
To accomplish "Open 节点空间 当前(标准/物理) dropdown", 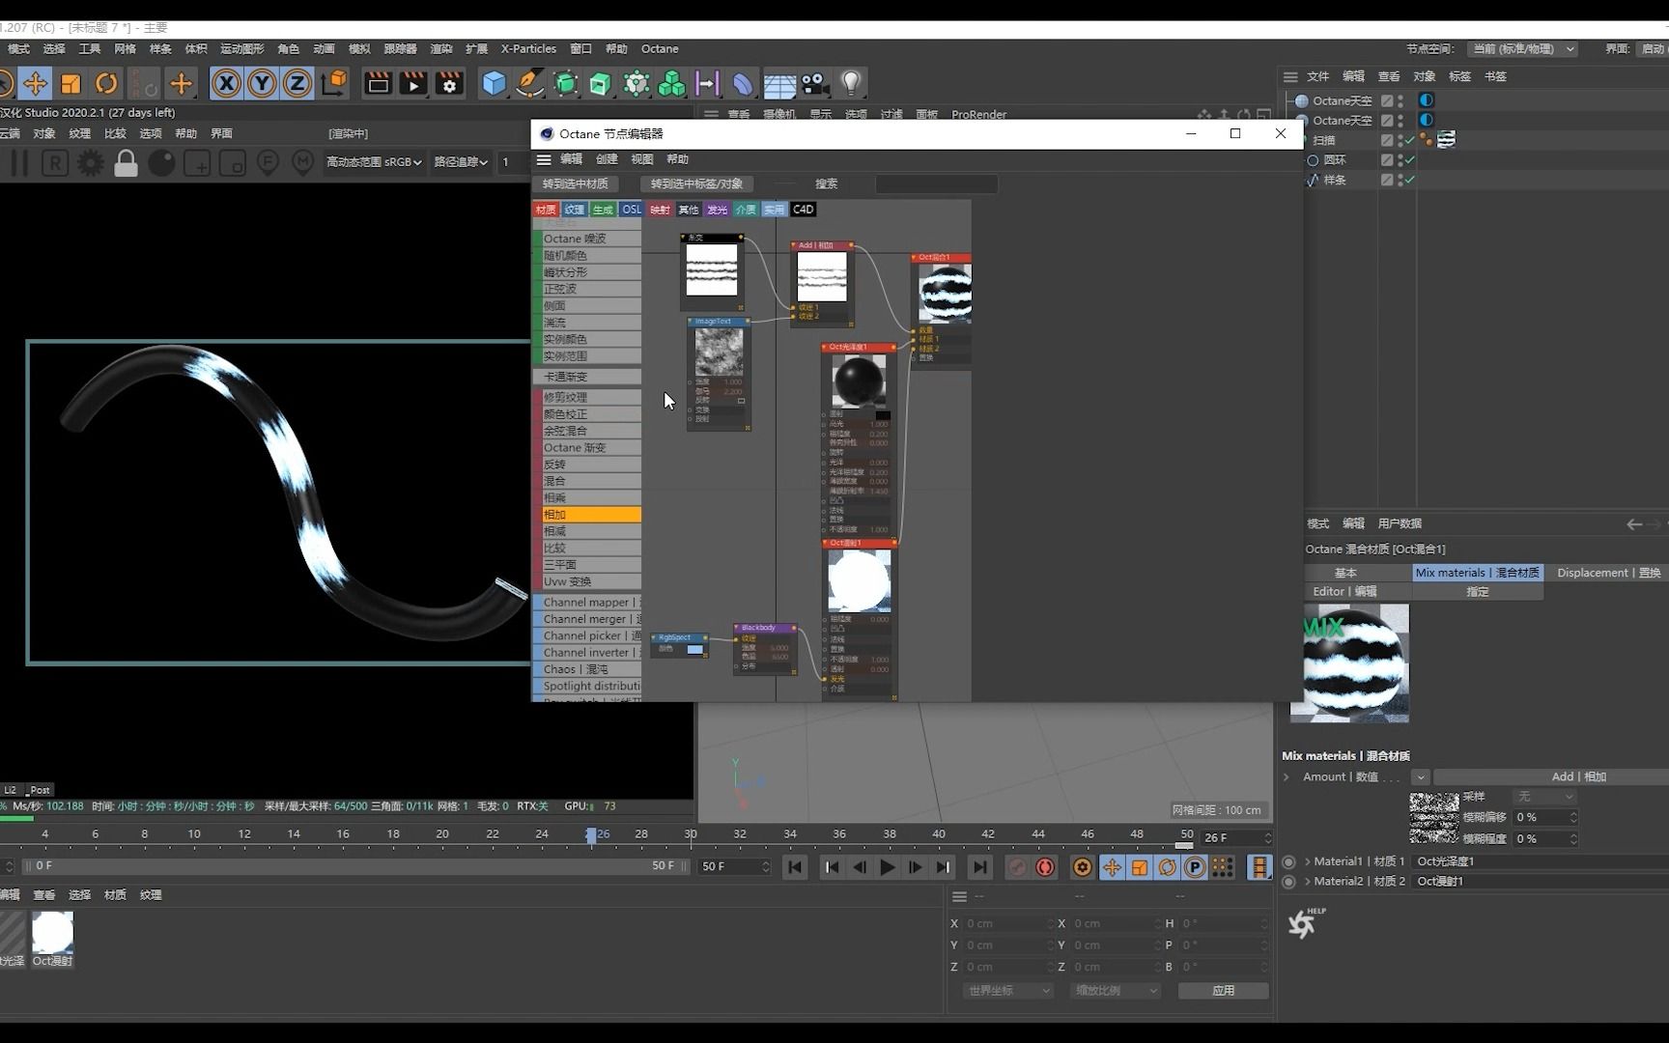I will [x=1522, y=49].
